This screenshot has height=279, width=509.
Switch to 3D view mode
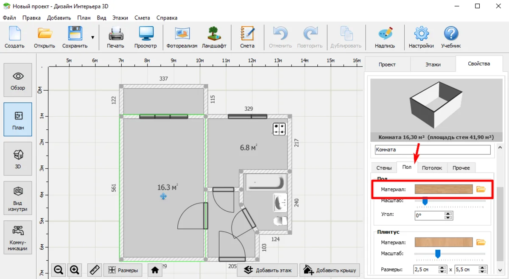click(18, 159)
